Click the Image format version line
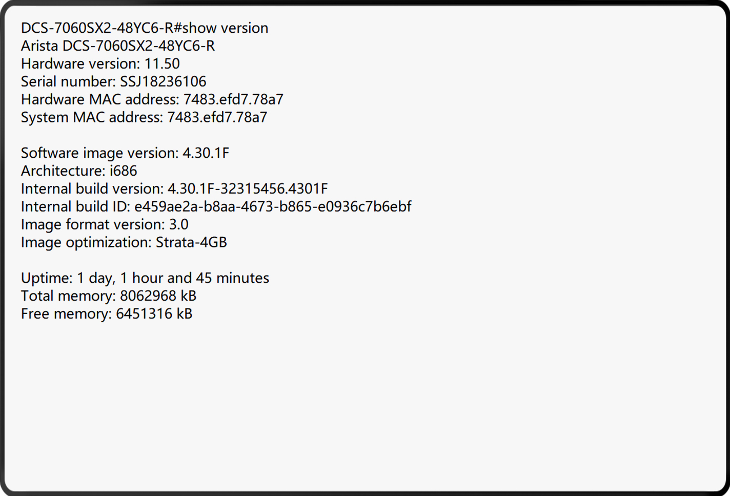This screenshot has width=730, height=496. [x=105, y=225]
